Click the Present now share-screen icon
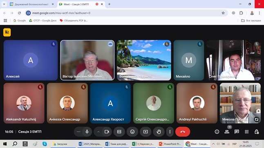Screen dimensions: 264x148 click(145, 132)
